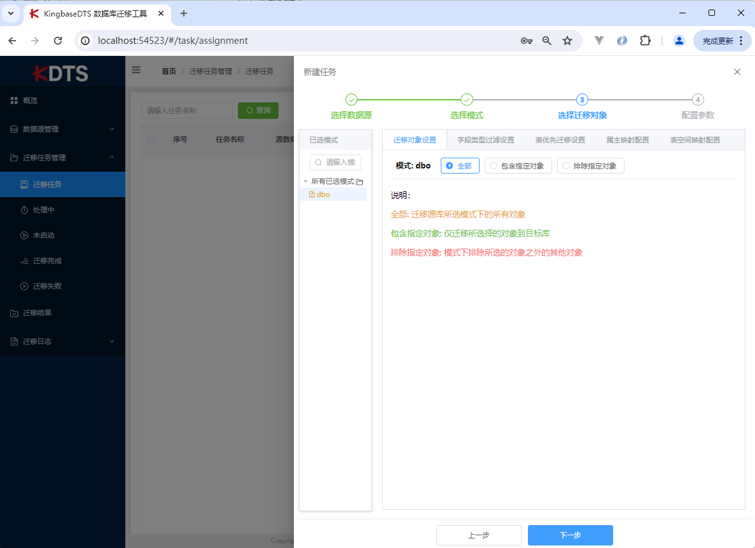The image size is (755, 548).
Task: Switch to the 字段类型过滤设置 tab
Action: (x=485, y=140)
